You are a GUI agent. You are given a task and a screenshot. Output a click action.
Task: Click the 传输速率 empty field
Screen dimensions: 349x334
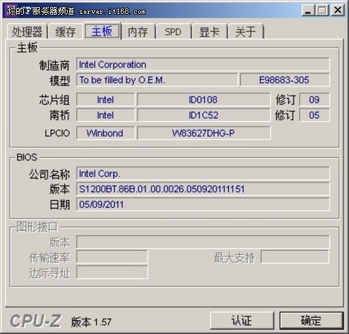click(x=112, y=257)
